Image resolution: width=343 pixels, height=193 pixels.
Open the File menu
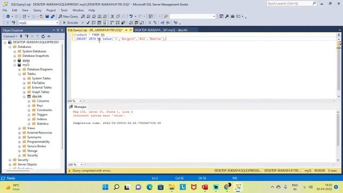point(5,10)
